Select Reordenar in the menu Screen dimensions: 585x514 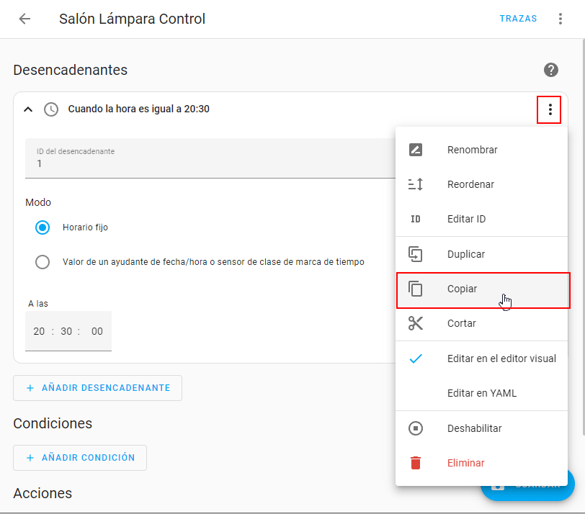[470, 184]
